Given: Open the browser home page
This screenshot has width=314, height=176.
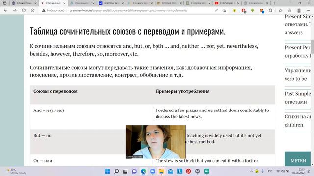Looking at the screenshot, I should (33, 10).
